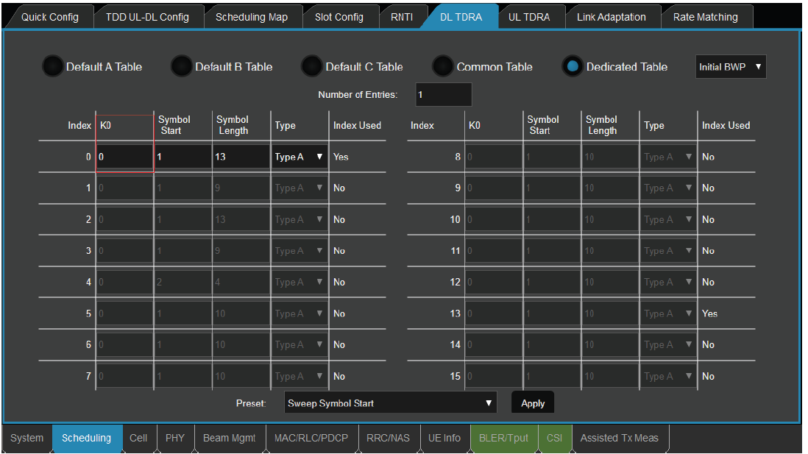The image size is (808, 454).
Task: Click the No value in row index 11
Action: pyautogui.click(x=708, y=251)
